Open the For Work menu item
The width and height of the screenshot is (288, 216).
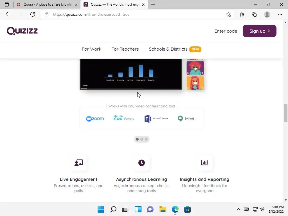pyautogui.click(x=91, y=49)
